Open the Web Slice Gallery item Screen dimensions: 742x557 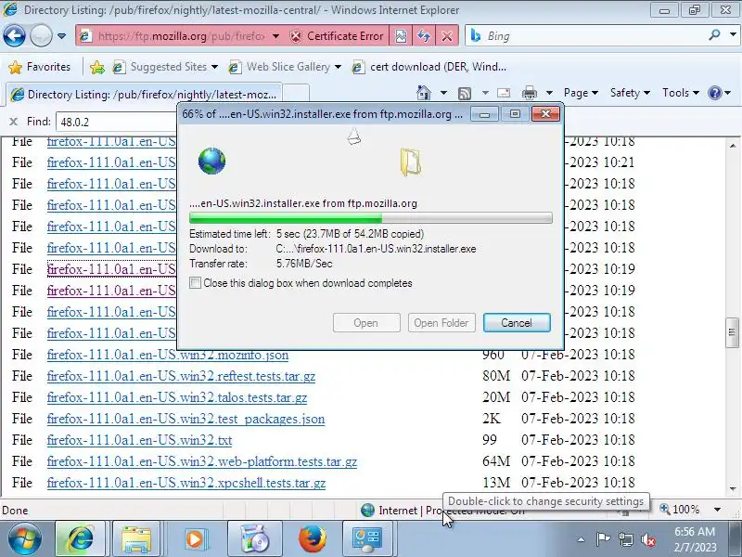coord(285,67)
